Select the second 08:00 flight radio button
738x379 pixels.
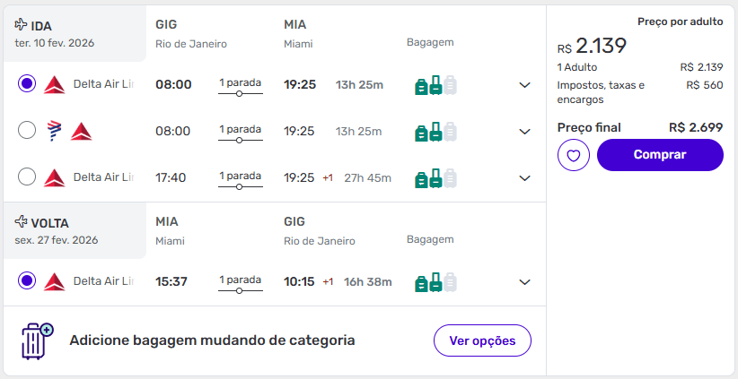(27, 131)
